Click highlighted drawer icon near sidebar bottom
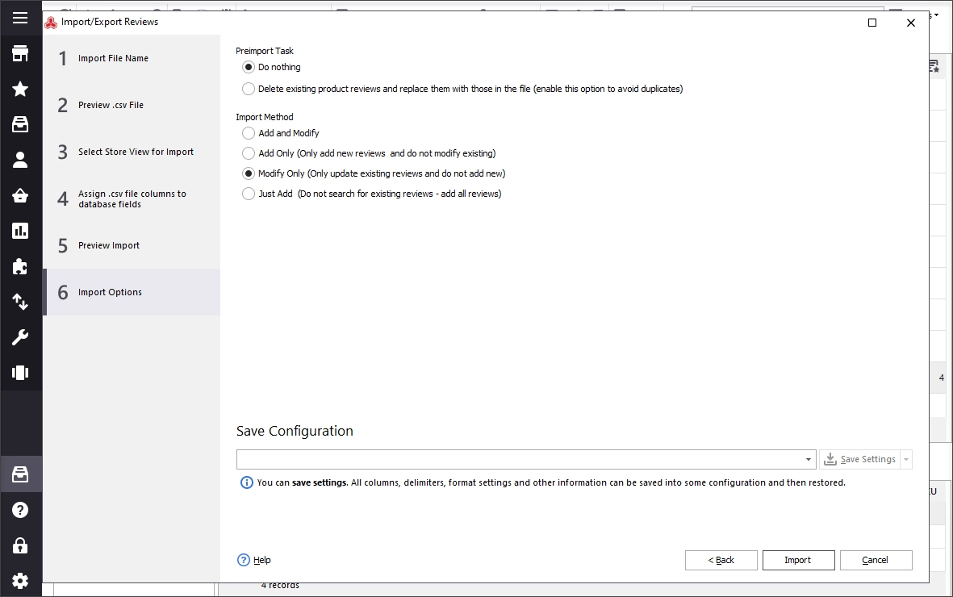 (x=20, y=474)
